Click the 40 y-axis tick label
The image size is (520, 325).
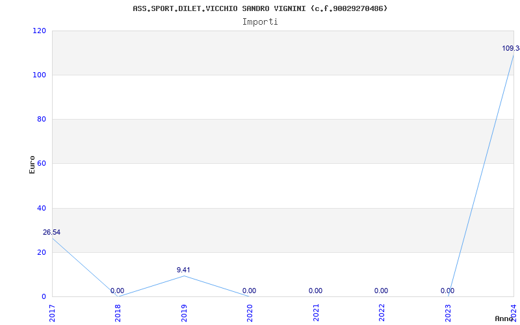[x=42, y=208]
